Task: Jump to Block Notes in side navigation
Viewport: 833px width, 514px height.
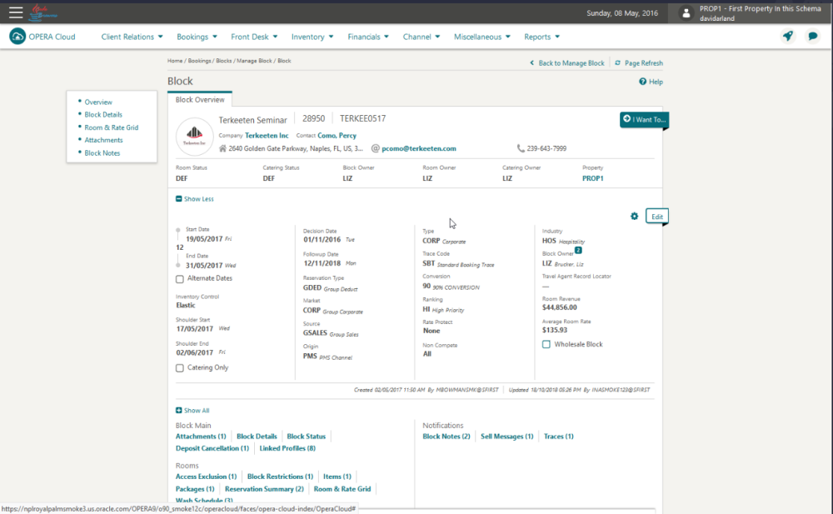Action: (x=102, y=153)
